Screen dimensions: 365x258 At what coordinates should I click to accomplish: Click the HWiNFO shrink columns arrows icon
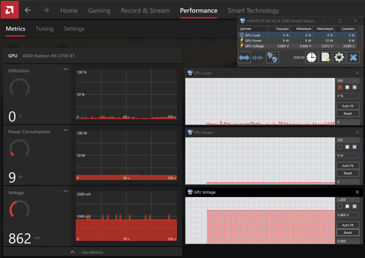click(258, 57)
